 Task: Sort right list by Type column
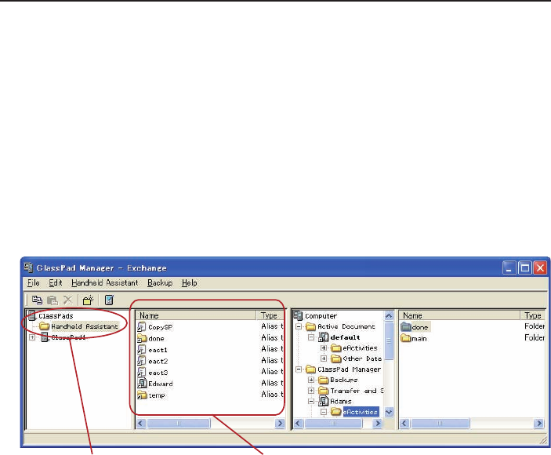pyautogui.click(x=533, y=315)
